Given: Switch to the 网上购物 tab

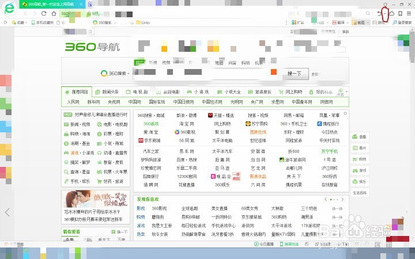Looking at the screenshot, I should click(x=290, y=92).
